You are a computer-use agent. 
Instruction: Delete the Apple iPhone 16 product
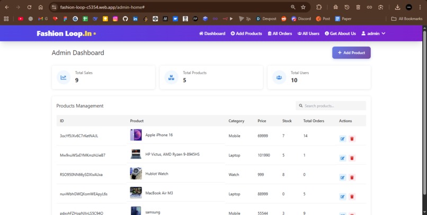click(x=352, y=139)
